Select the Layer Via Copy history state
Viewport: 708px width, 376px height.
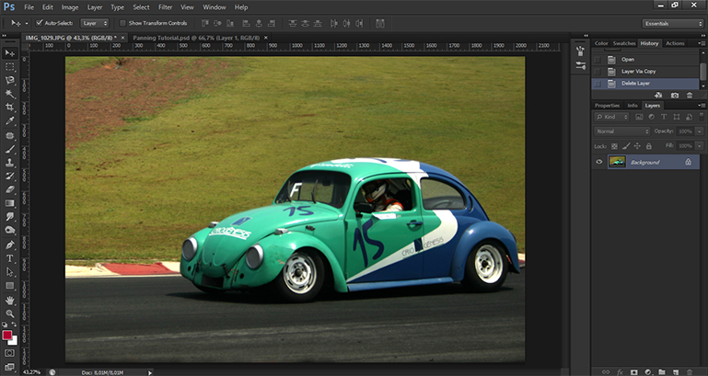[x=640, y=71]
